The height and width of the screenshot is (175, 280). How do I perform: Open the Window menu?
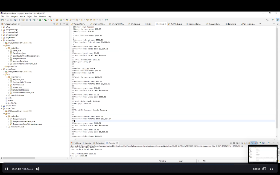42,16
